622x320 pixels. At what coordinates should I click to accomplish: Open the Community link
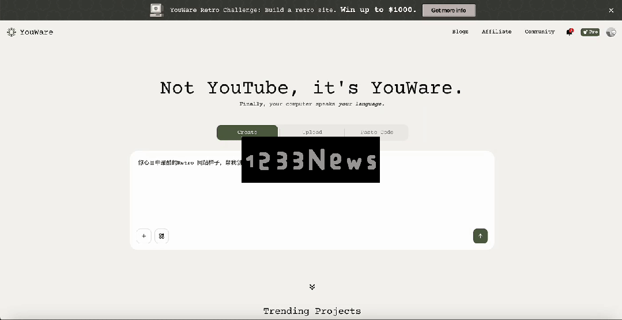[x=540, y=32]
